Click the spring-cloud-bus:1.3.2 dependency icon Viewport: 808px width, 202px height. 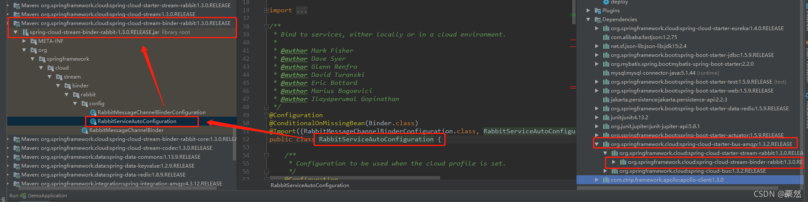(615, 171)
